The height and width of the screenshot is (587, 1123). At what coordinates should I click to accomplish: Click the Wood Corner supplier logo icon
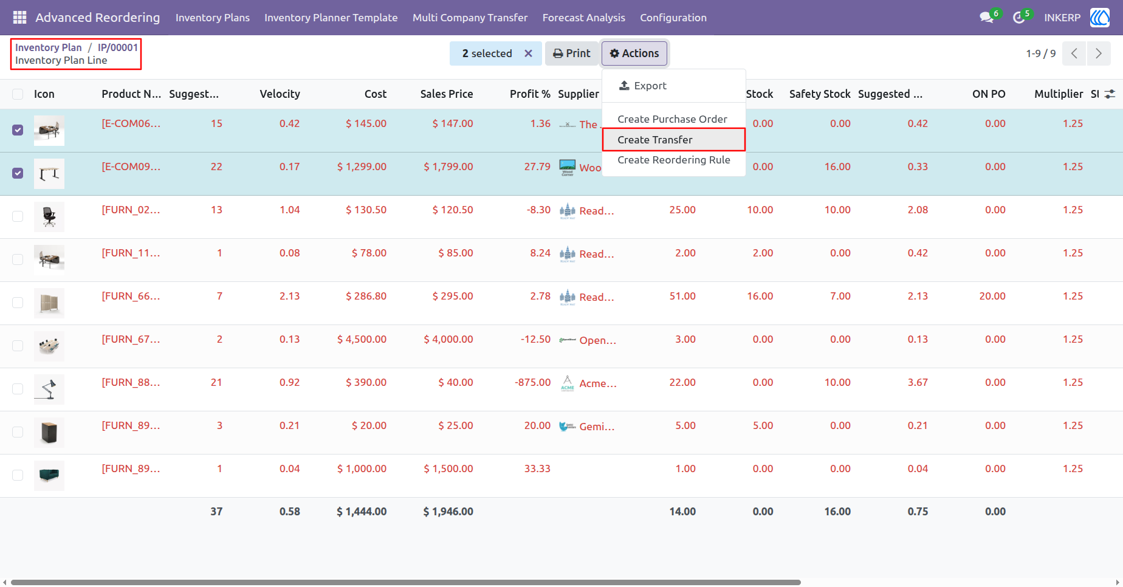pyautogui.click(x=568, y=168)
